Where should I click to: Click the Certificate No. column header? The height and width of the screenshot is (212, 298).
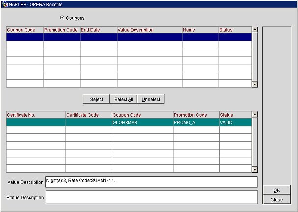[x=35, y=115]
